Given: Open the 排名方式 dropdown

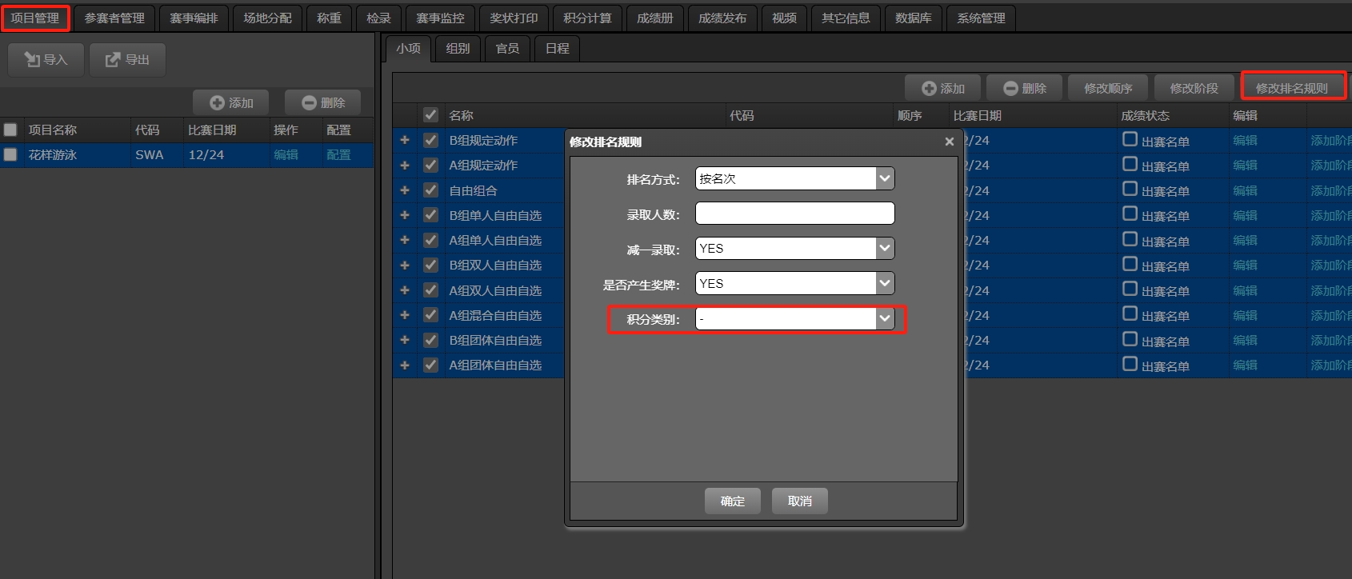Looking at the screenshot, I should click(884, 178).
